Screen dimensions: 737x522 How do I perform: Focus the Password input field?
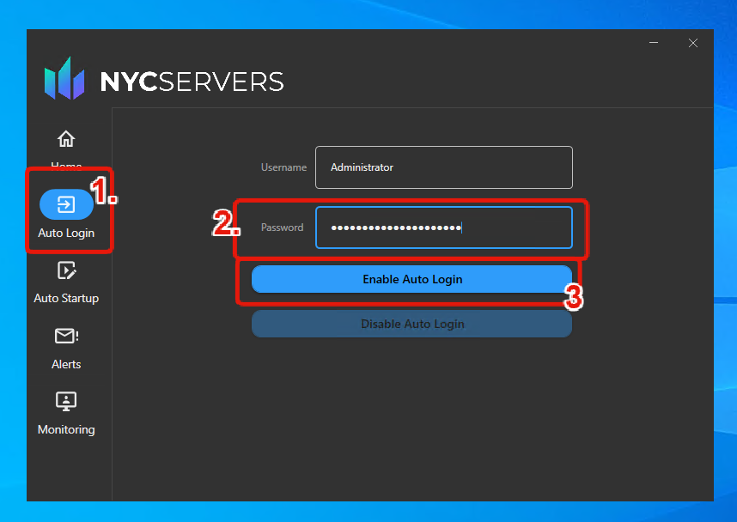pyautogui.click(x=444, y=228)
